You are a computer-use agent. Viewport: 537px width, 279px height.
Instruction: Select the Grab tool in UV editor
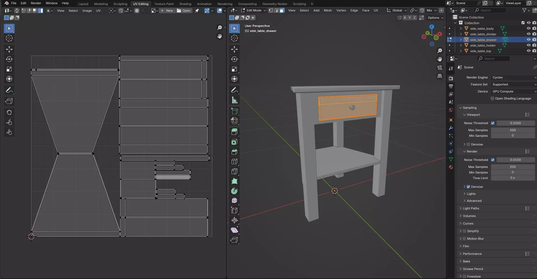click(9, 112)
